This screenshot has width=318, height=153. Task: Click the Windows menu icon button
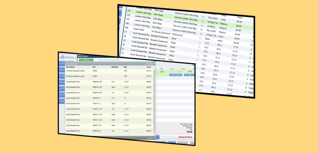point(62,57)
